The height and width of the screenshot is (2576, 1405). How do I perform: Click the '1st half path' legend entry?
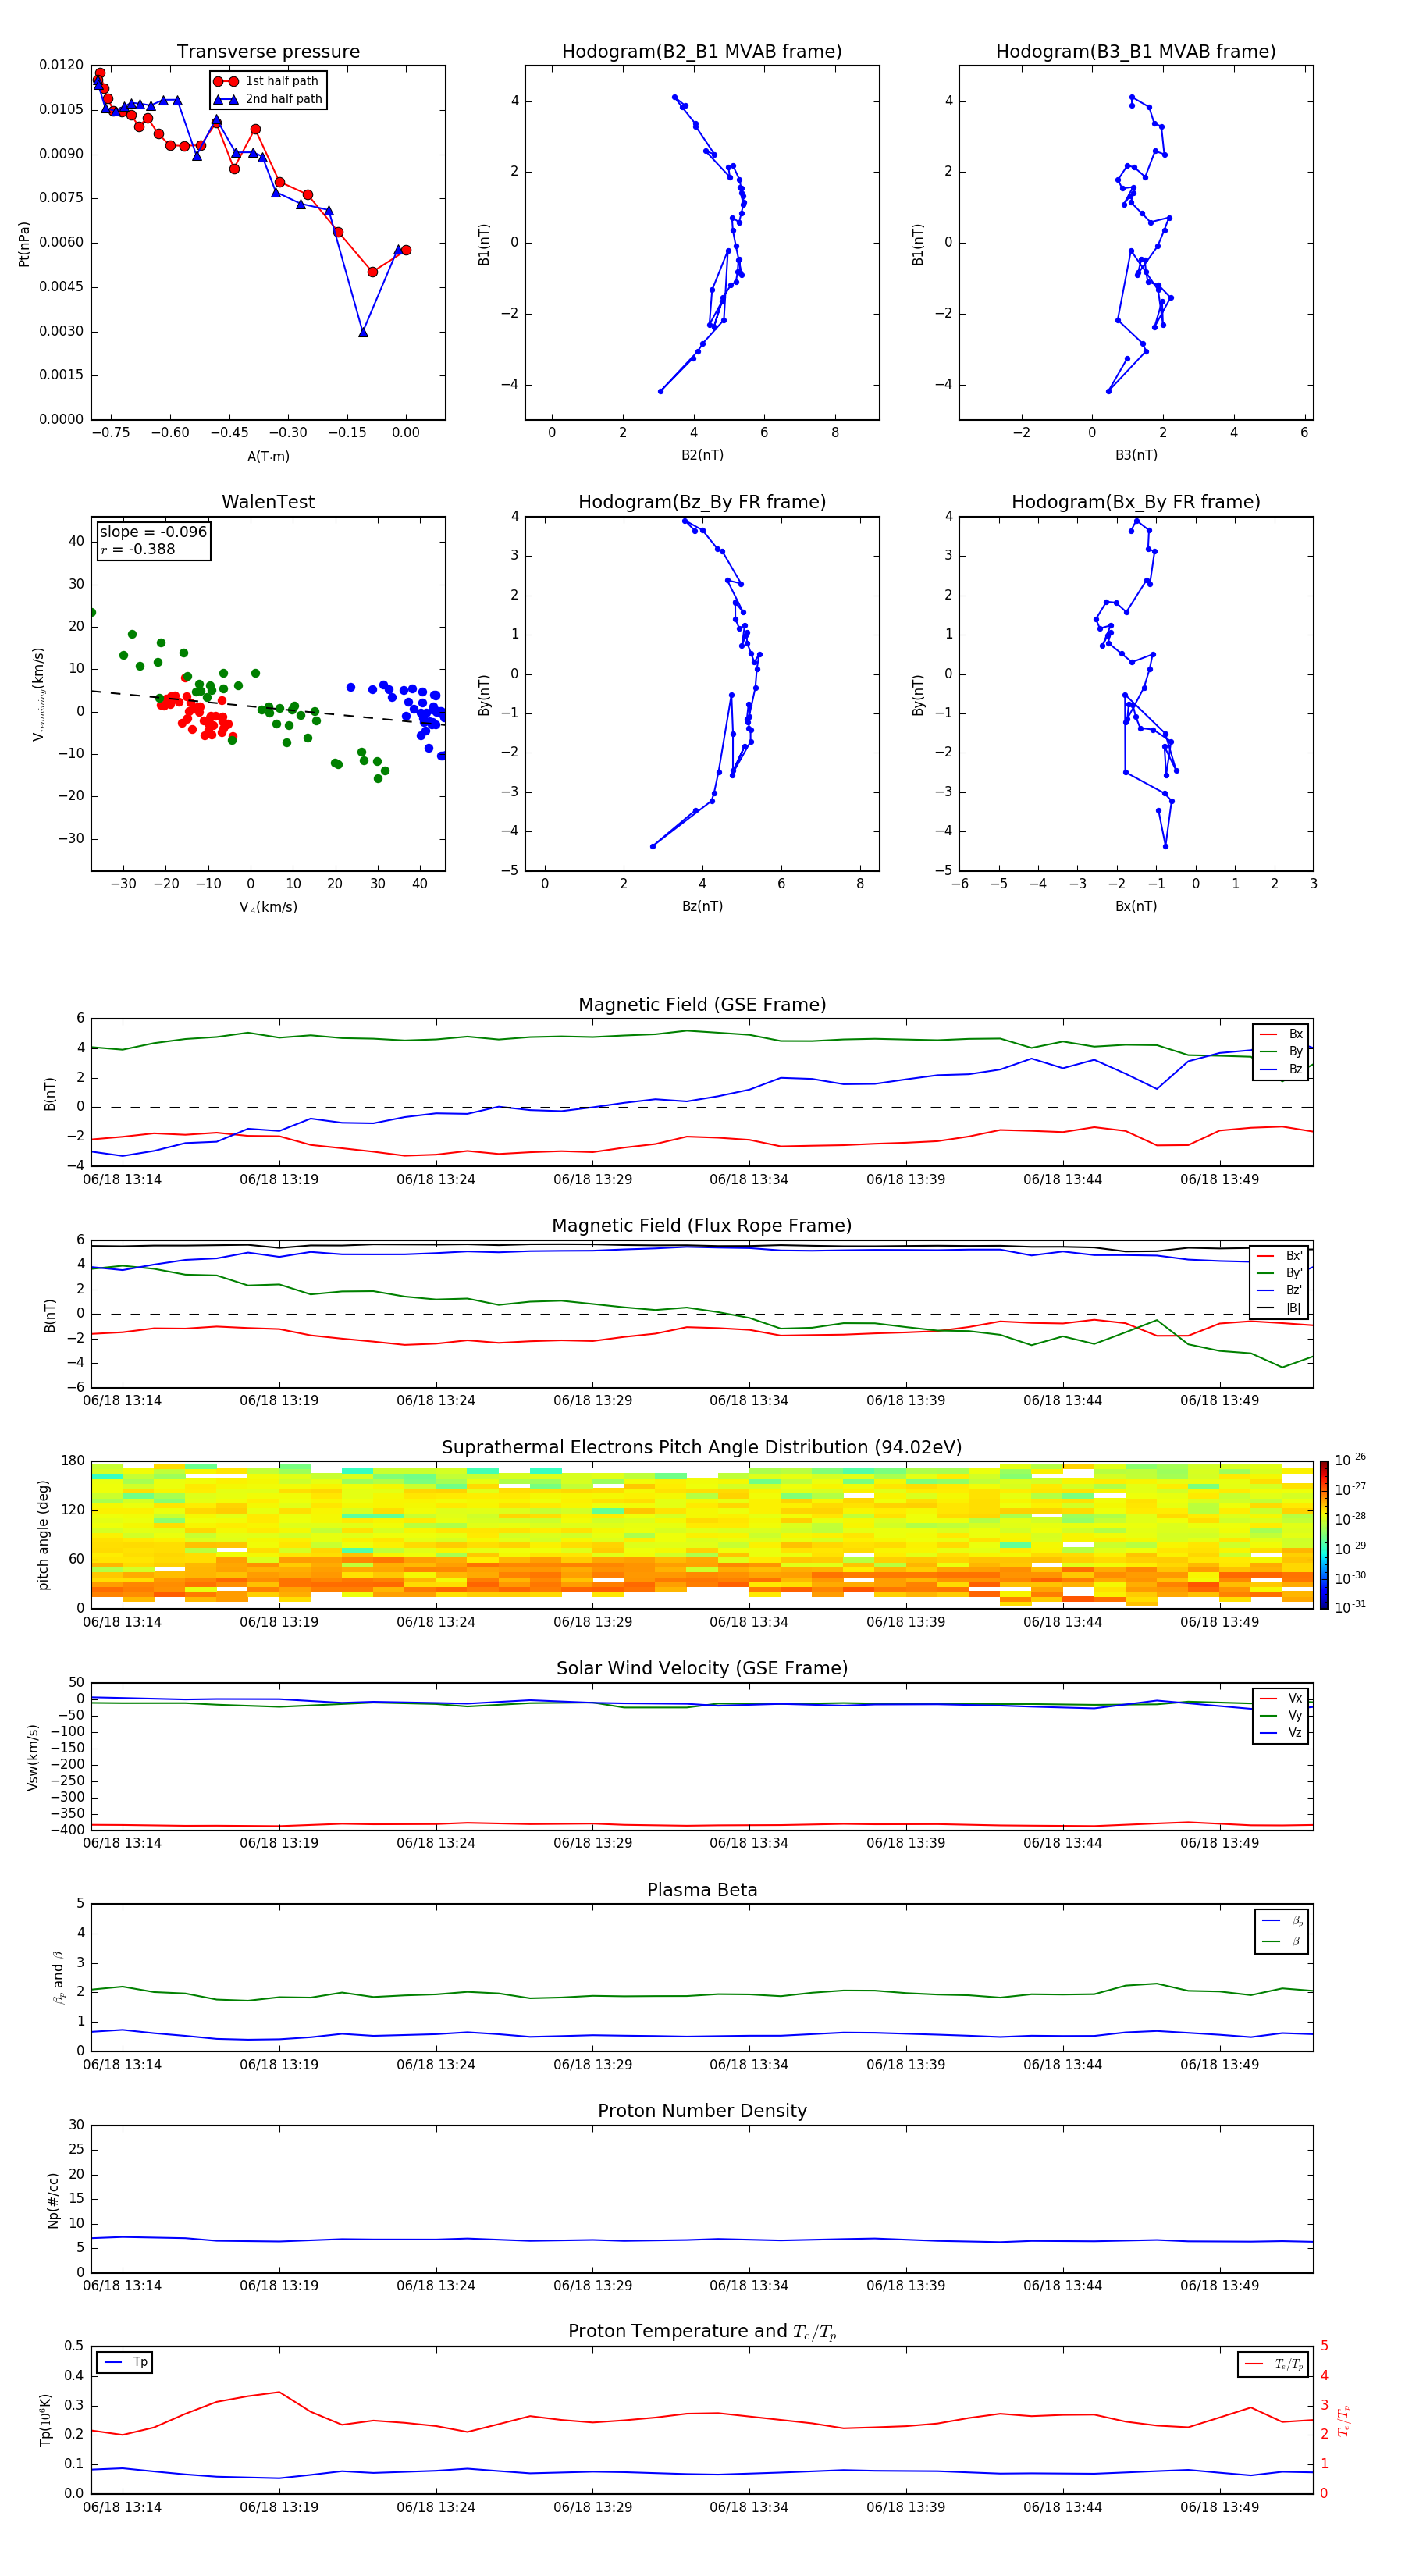click(x=266, y=81)
